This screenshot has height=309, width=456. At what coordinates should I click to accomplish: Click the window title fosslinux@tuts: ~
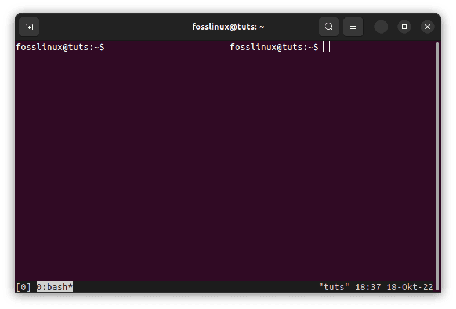pos(228,27)
